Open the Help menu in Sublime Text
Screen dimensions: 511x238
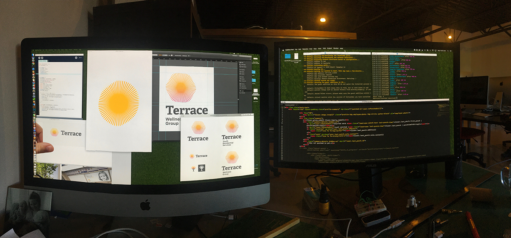(342, 49)
